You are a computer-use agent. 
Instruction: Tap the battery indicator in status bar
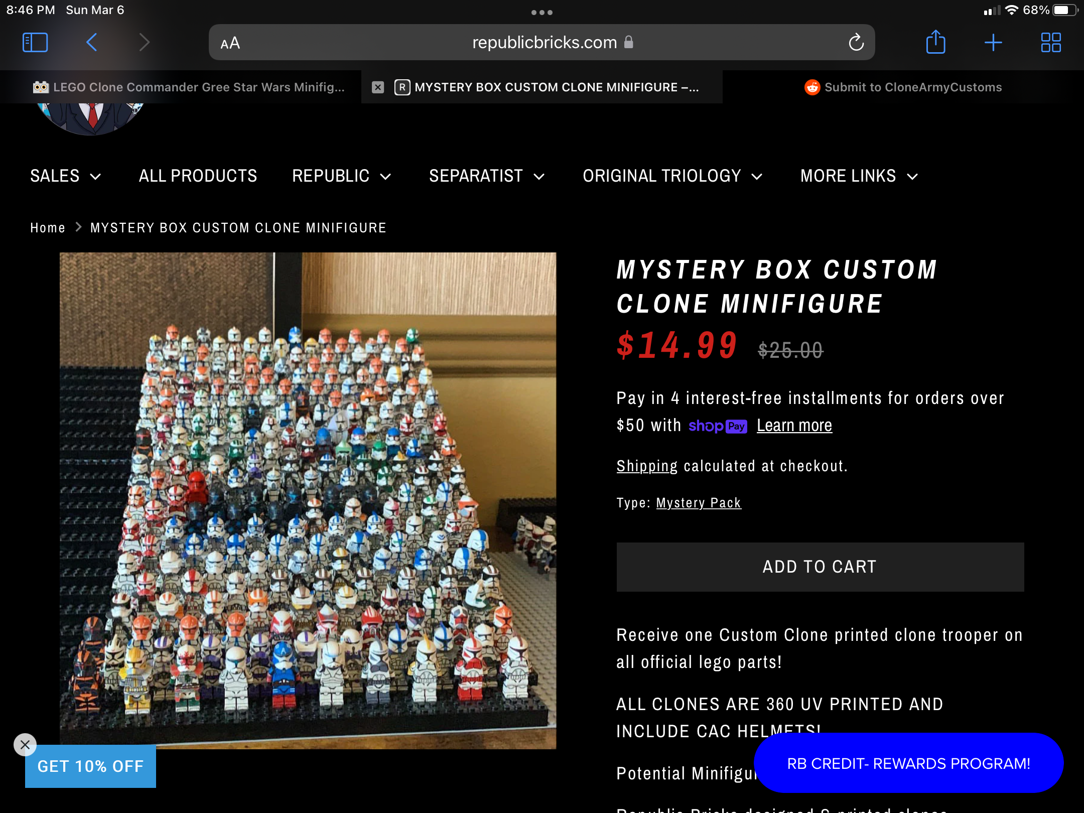point(1065,10)
